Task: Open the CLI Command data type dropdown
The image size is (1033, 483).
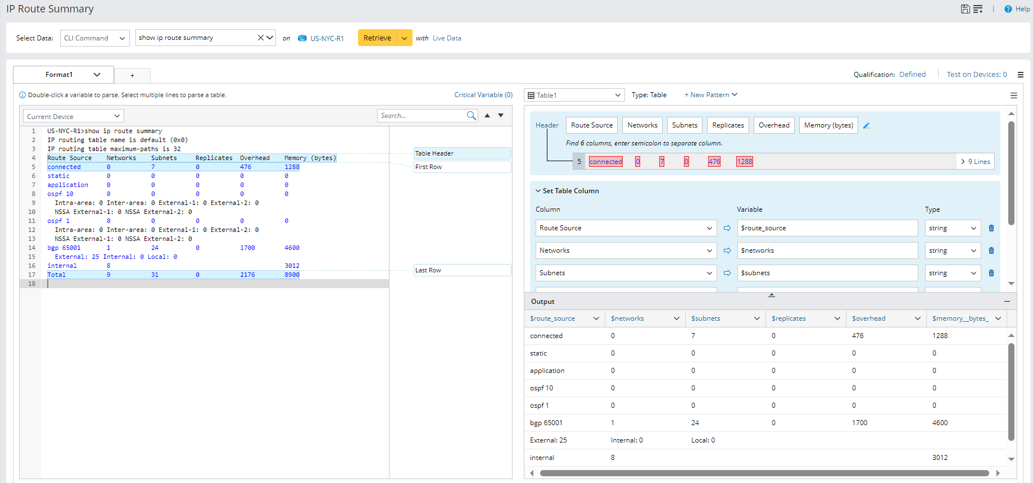Action: pyautogui.click(x=94, y=38)
